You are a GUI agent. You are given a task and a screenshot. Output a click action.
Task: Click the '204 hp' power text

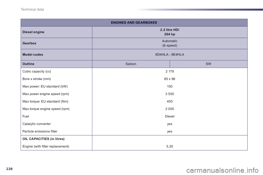point(170,34)
